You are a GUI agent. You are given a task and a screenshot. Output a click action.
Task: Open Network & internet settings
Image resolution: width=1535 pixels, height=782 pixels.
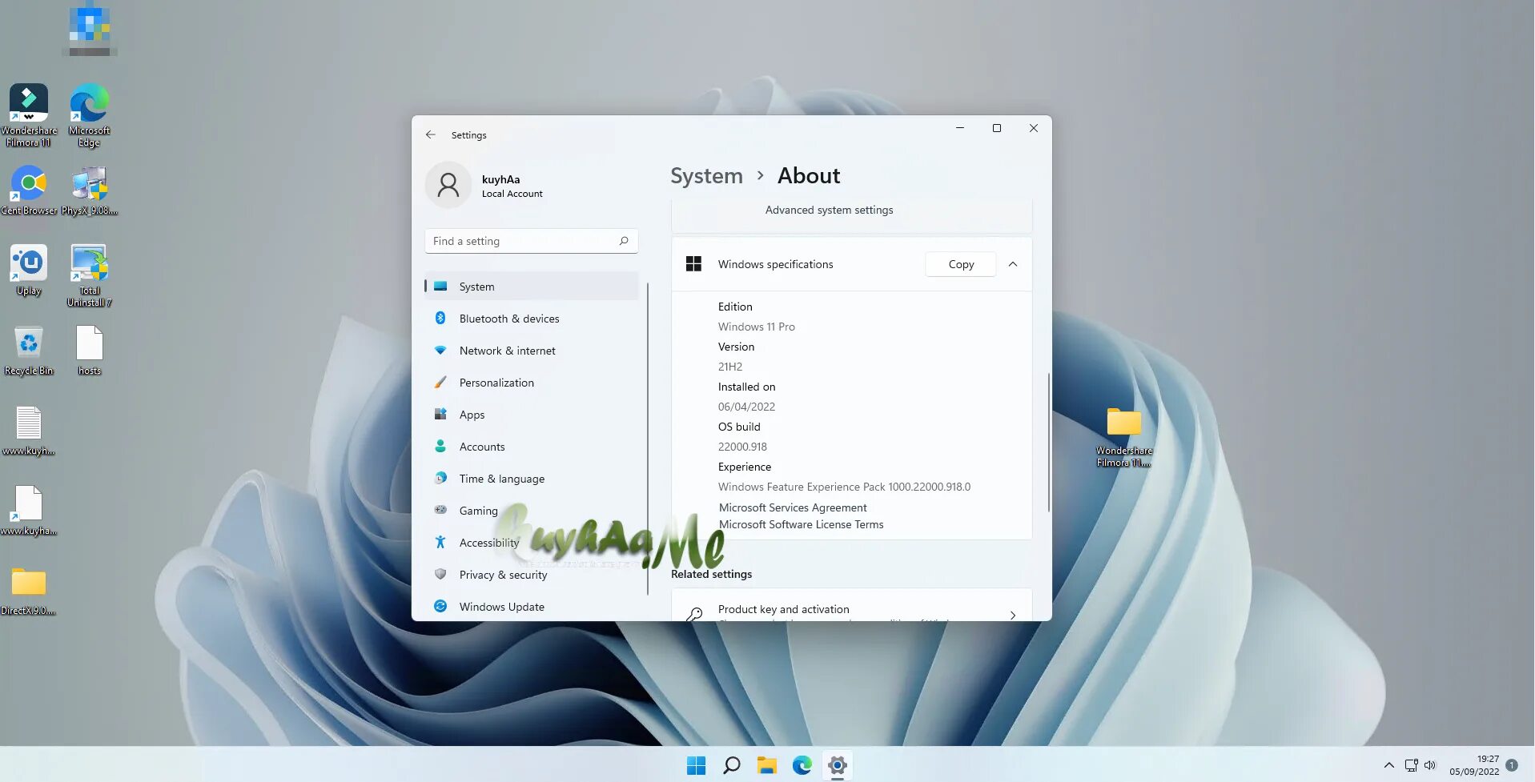pyautogui.click(x=532, y=351)
